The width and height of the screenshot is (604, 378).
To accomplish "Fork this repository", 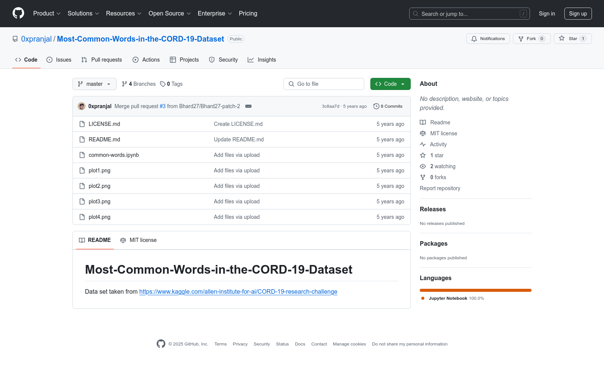I will click(532, 39).
